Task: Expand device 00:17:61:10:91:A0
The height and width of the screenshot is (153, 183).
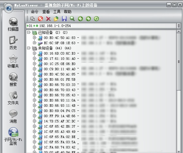Action: 34,58
